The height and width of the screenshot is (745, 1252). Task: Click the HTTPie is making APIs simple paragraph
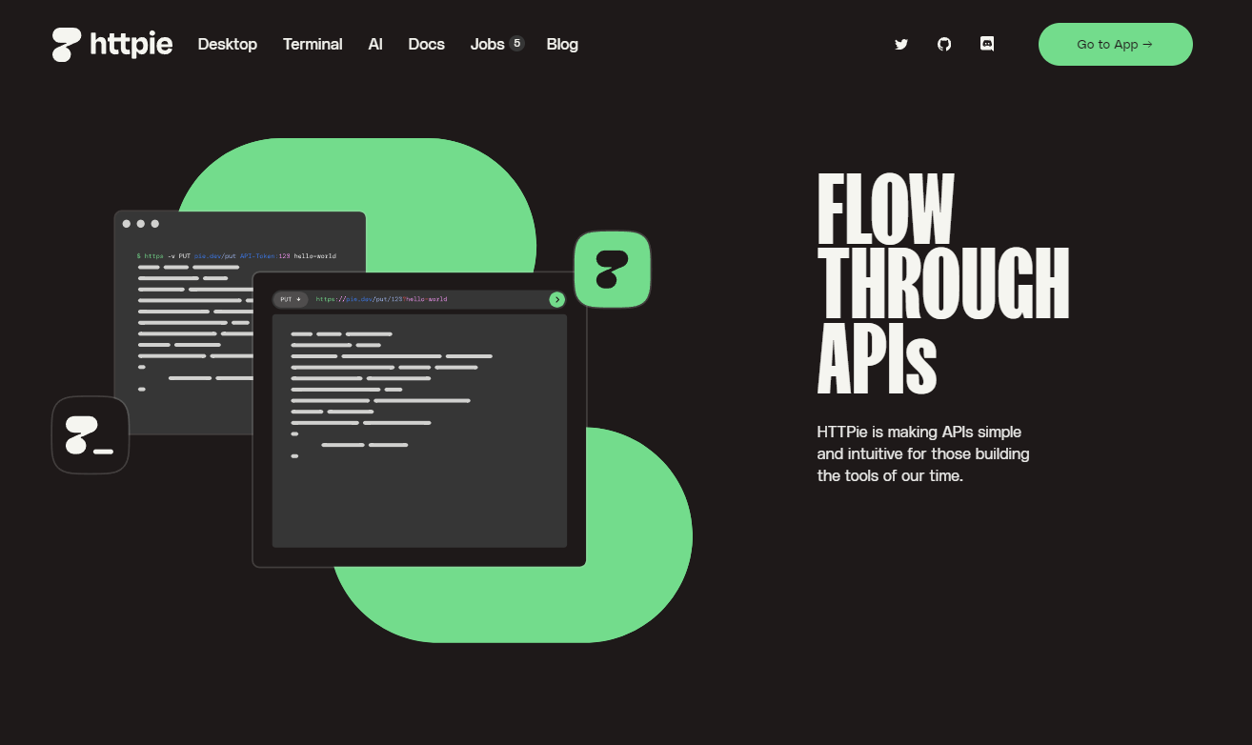coord(923,453)
